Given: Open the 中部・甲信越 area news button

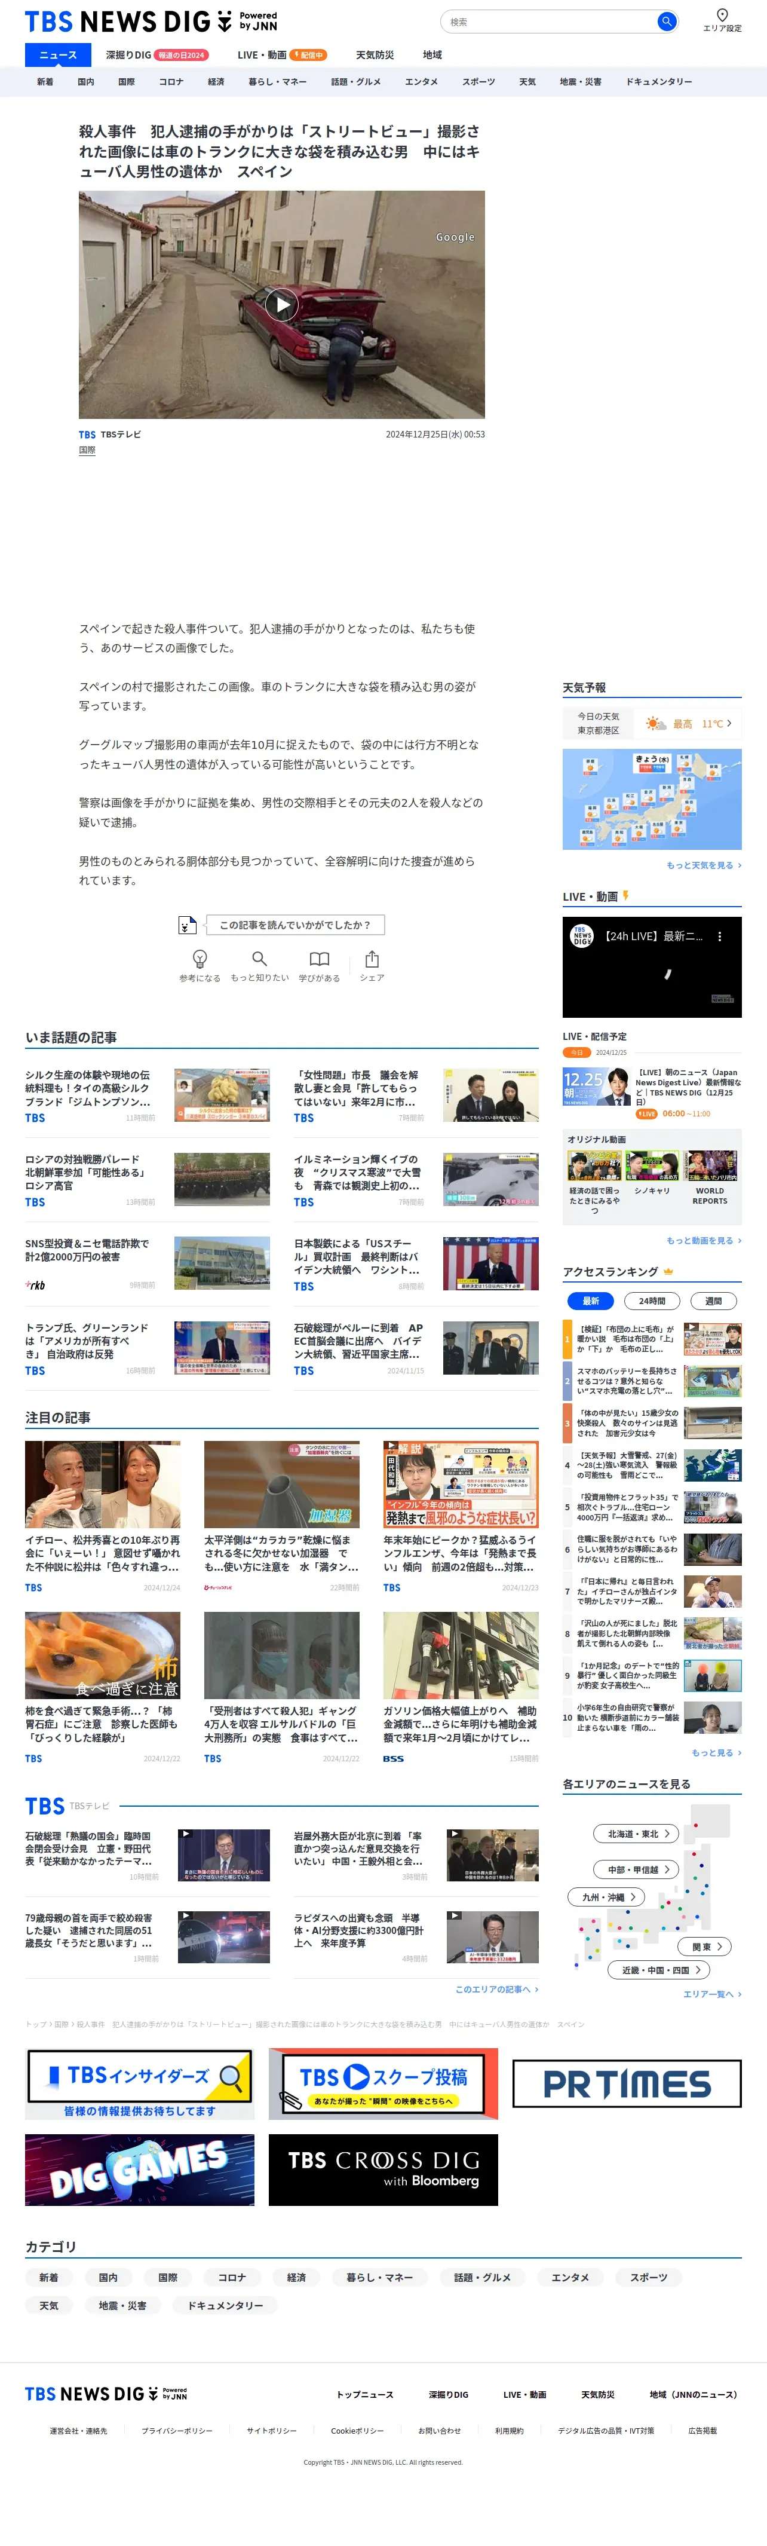Looking at the screenshot, I should tap(637, 1869).
